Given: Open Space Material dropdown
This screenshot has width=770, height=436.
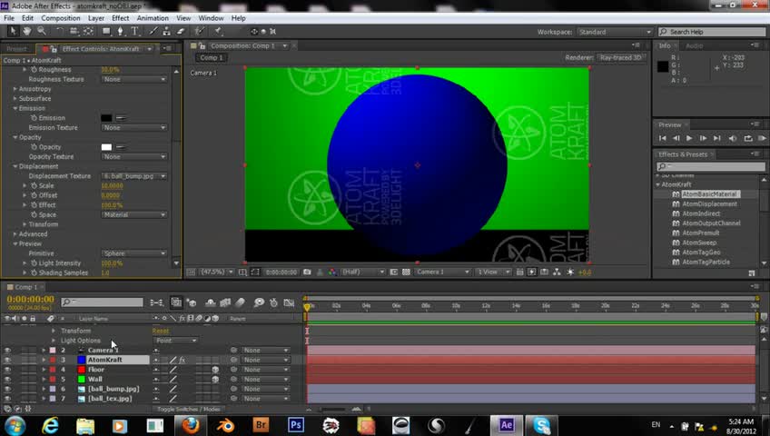Looking at the screenshot, I should pos(134,214).
